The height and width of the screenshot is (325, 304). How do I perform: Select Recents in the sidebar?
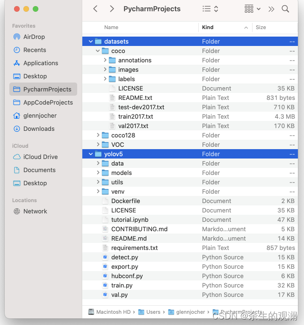pyautogui.click(x=35, y=50)
